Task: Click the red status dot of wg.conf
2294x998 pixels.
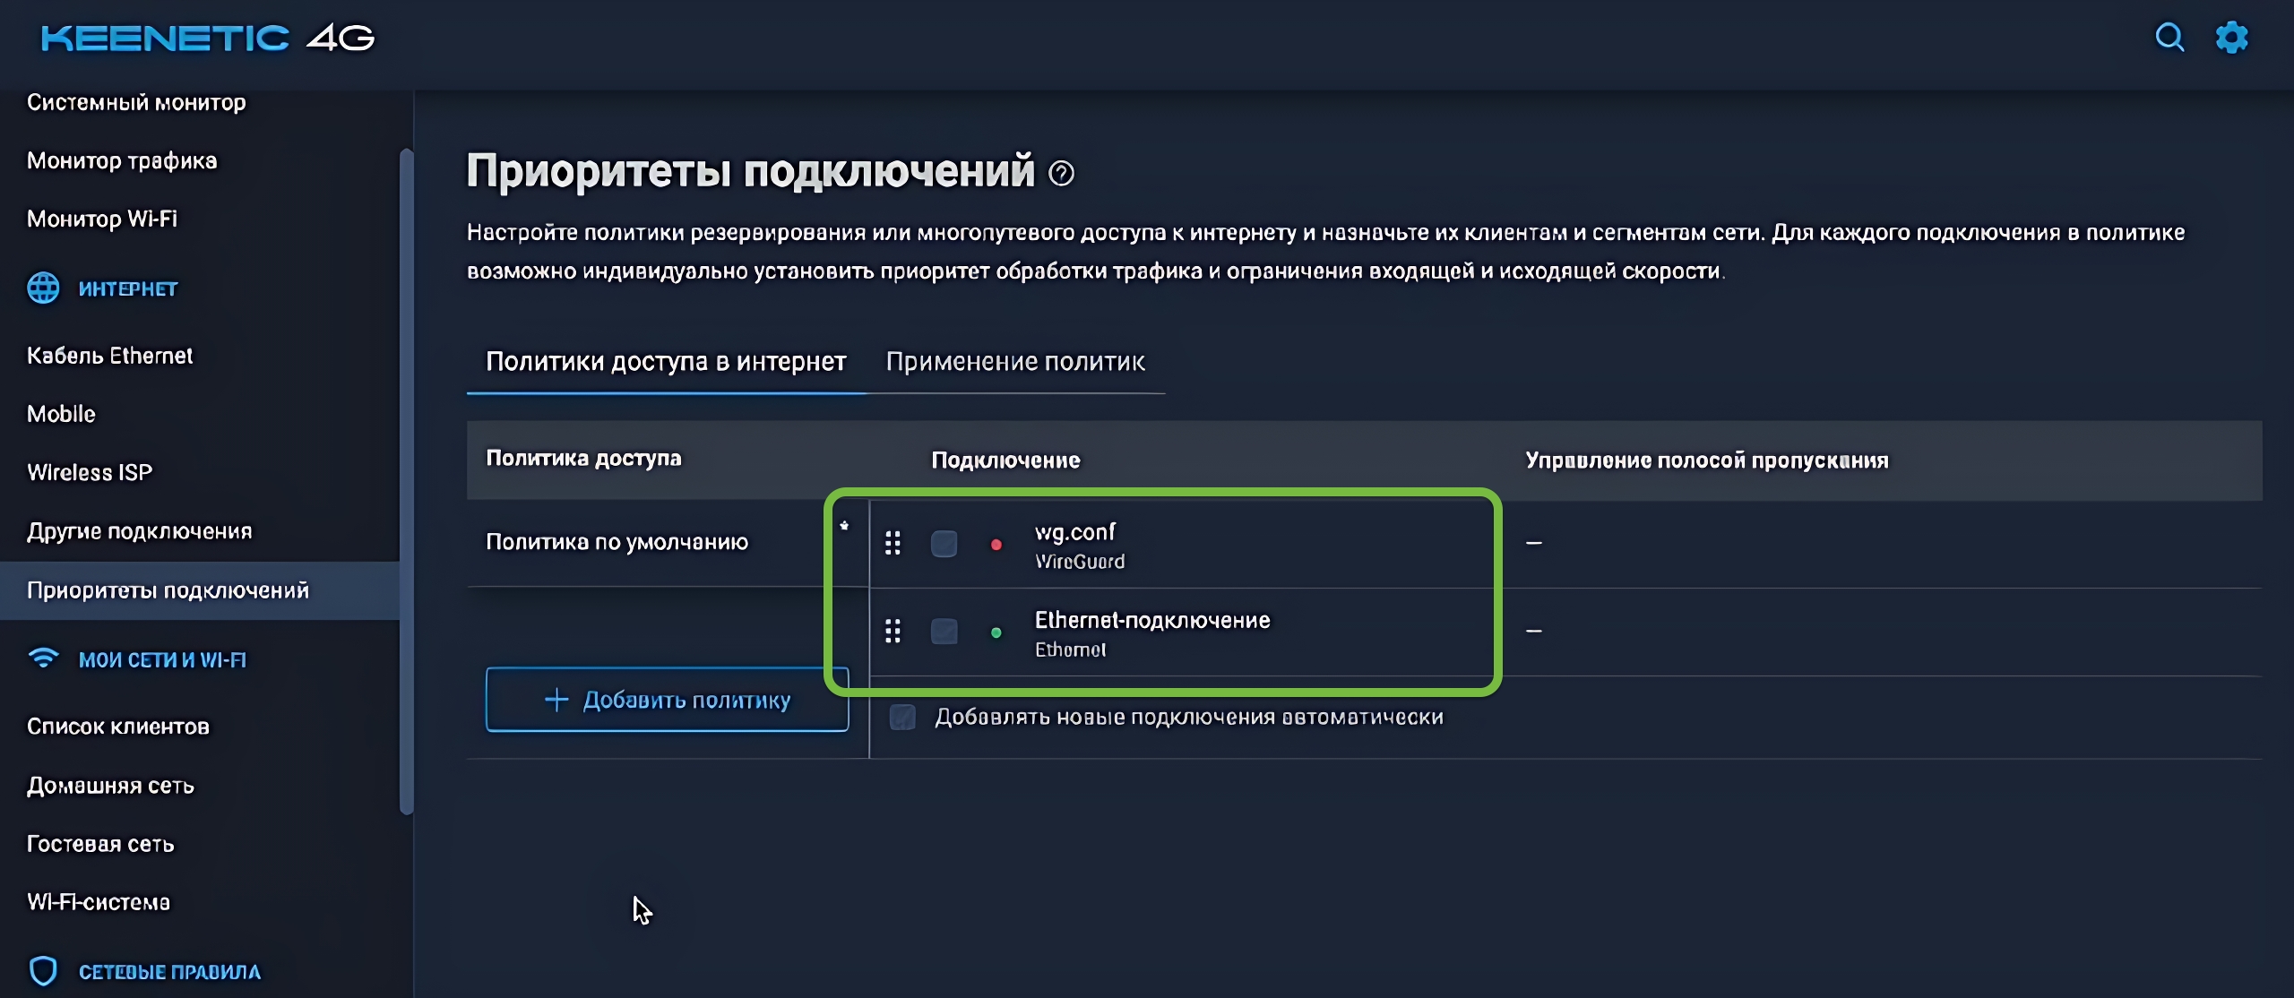Action: (996, 545)
